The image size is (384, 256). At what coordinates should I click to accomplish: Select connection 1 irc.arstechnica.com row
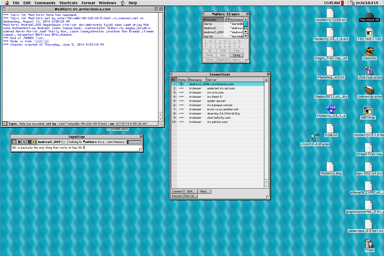point(217,84)
